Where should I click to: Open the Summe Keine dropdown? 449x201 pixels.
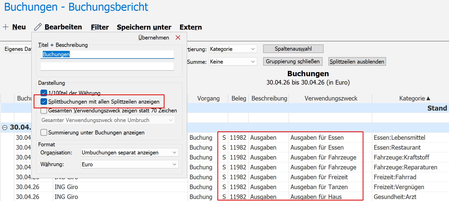coord(233,62)
